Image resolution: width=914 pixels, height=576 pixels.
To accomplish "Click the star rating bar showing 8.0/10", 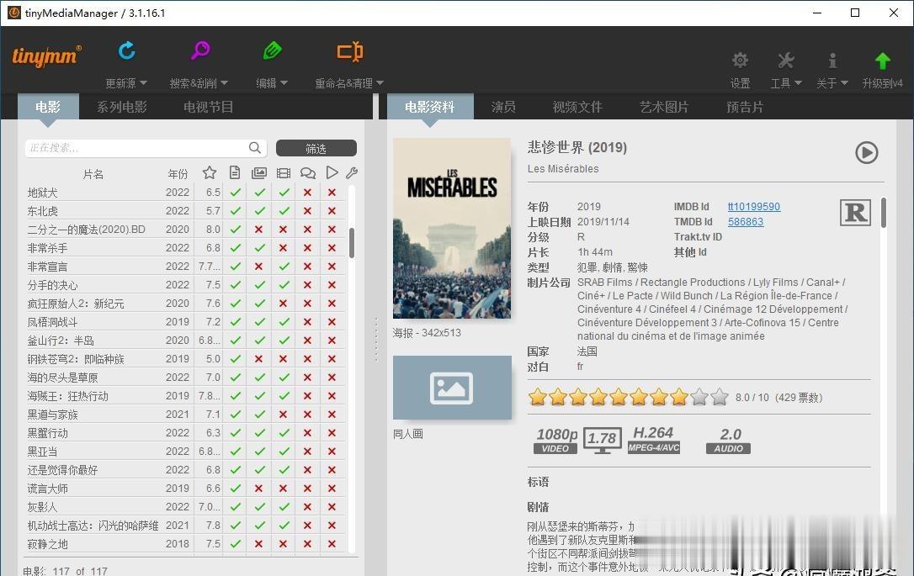I will click(x=629, y=397).
